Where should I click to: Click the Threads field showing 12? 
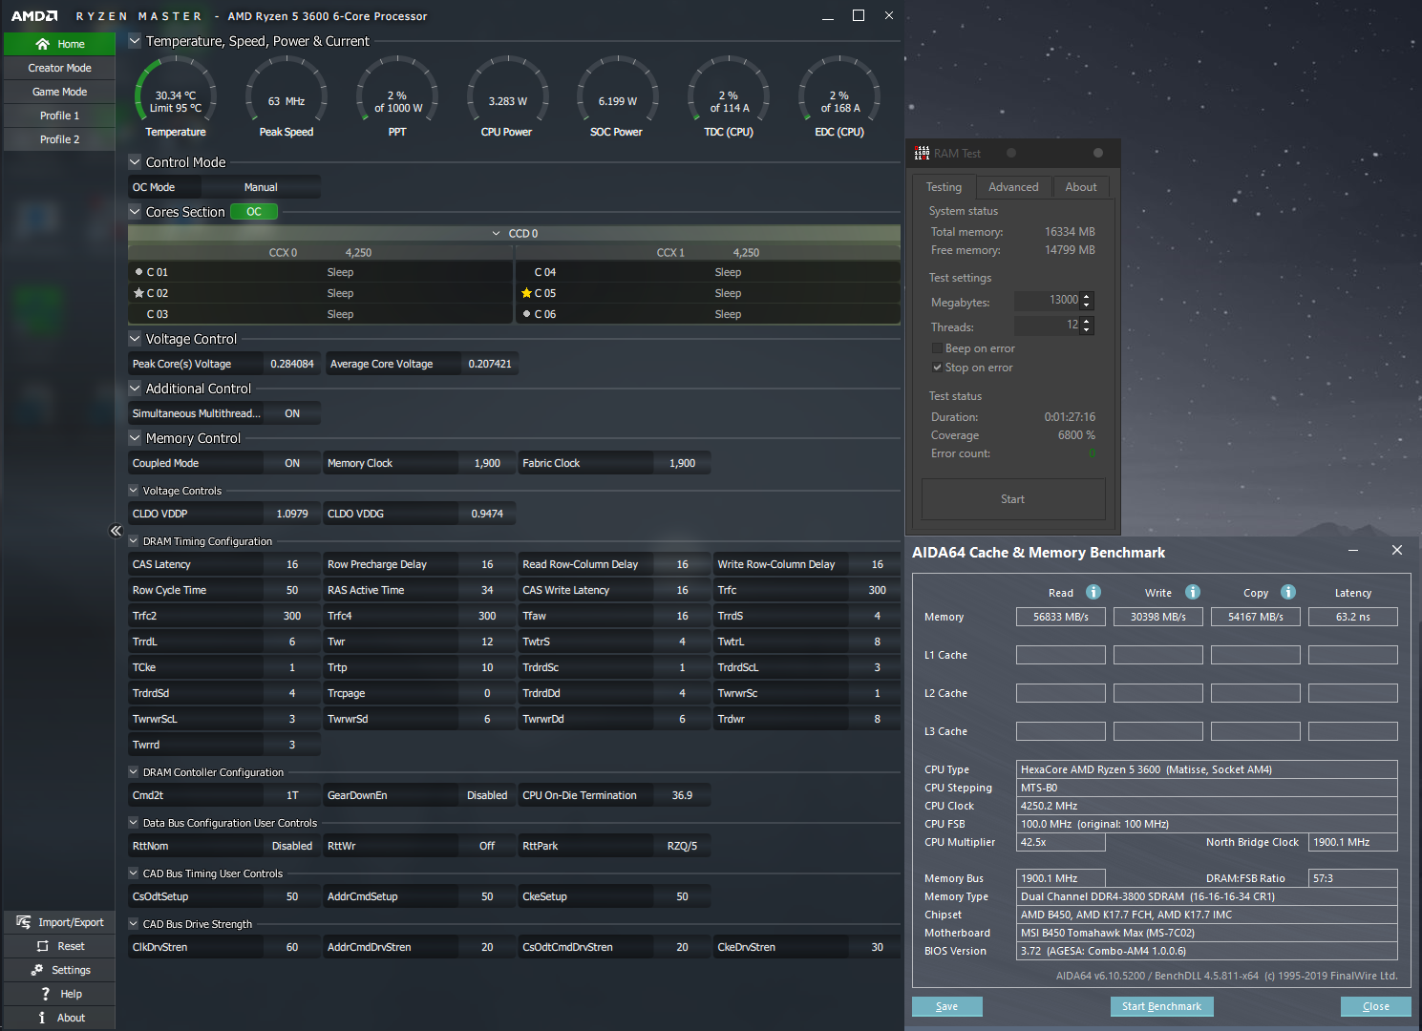coord(1047,326)
